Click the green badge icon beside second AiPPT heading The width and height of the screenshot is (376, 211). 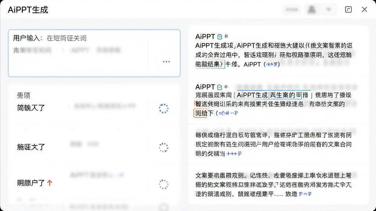click(220, 87)
